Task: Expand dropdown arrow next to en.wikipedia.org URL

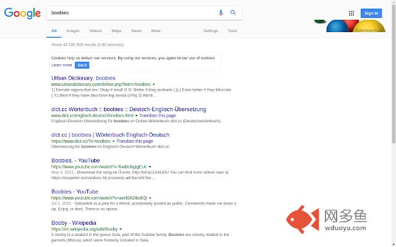Action: (x=121, y=229)
